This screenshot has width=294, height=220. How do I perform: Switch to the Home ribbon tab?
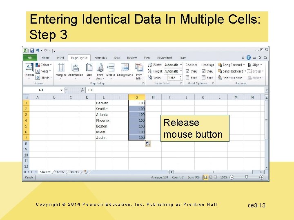(45, 57)
